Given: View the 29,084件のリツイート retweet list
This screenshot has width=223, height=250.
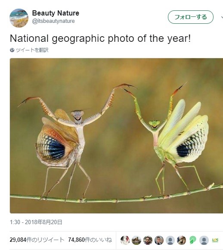Looking at the screenshot, I should pyautogui.click(x=37, y=240).
